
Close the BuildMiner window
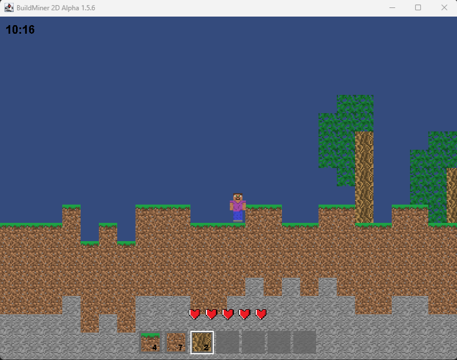point(444,8)
